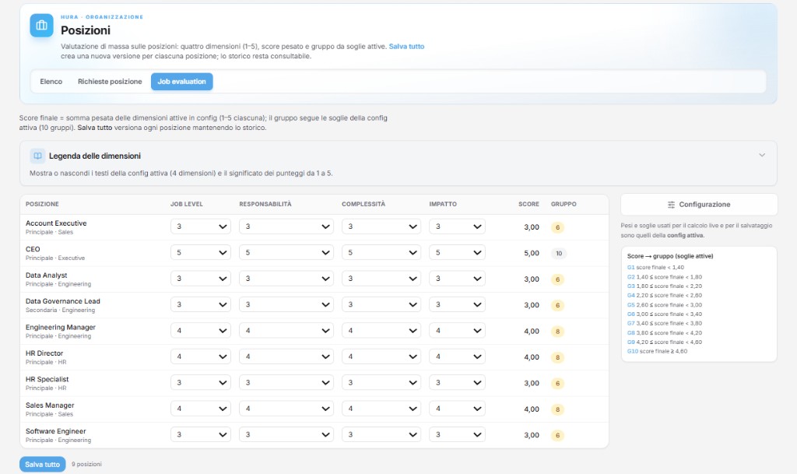Open Responsabilità dropdown for HR Specialist
The width and height of the screenshot is (797, 474).
286,383
